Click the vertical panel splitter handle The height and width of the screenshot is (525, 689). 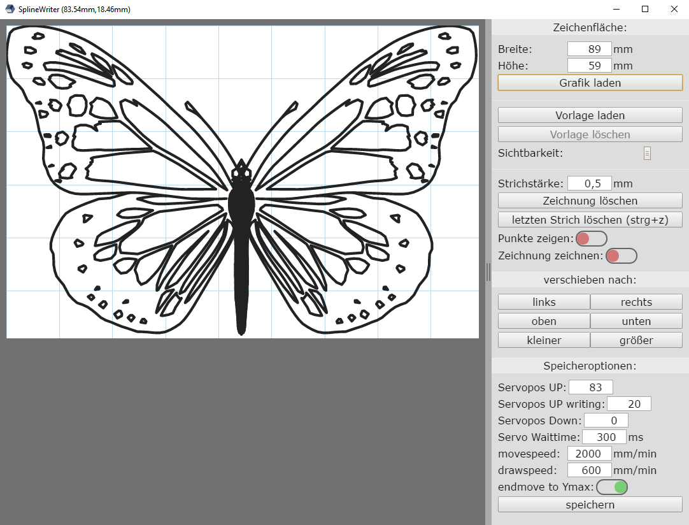(x=488, y=272)
